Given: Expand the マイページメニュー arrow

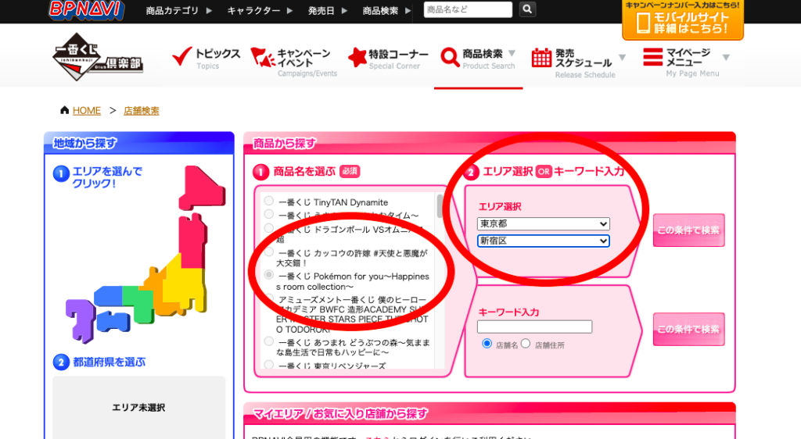Looking at the screenshot, I should (x=726, y=57).
